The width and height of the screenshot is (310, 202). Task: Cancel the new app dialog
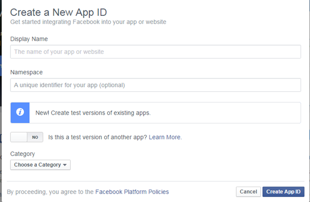coord(248,192)
